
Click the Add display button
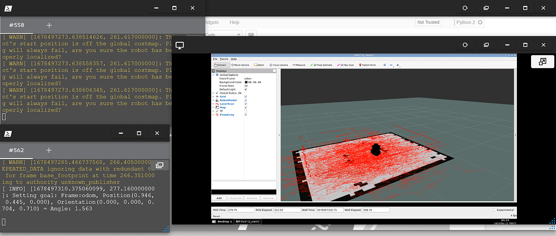tap(219, 198)
